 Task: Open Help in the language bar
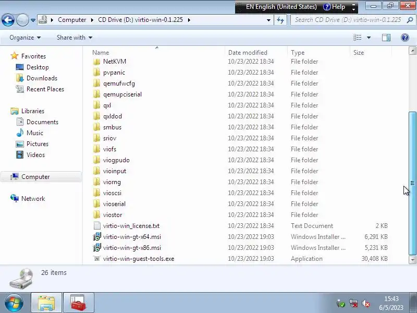click(x=334, y=7)
